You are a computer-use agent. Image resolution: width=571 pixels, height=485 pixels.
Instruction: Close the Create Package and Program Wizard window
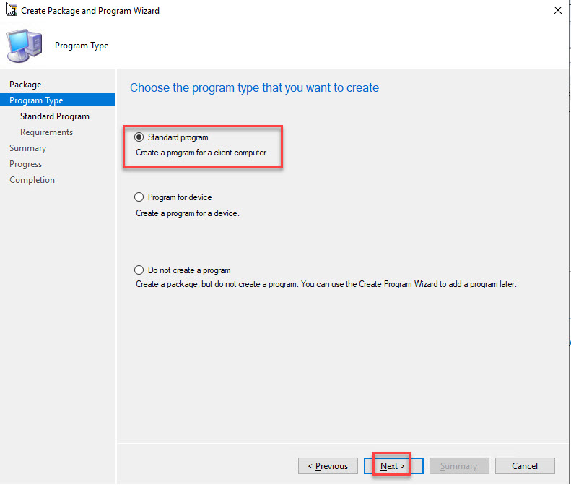(x=557, y=11)
